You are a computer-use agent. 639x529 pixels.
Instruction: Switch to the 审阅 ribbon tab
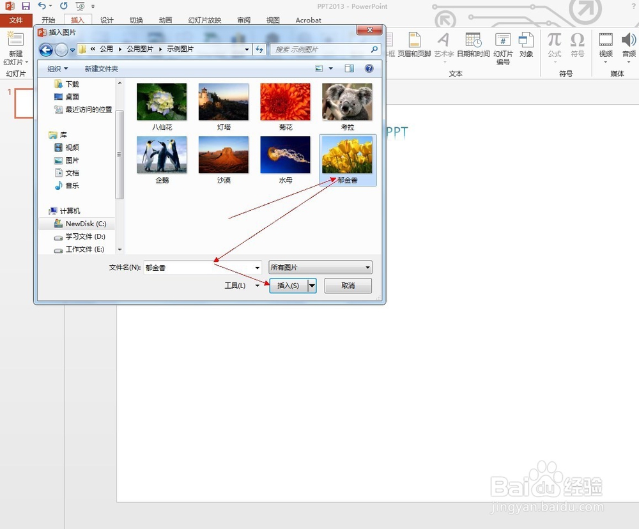point(243,20)
